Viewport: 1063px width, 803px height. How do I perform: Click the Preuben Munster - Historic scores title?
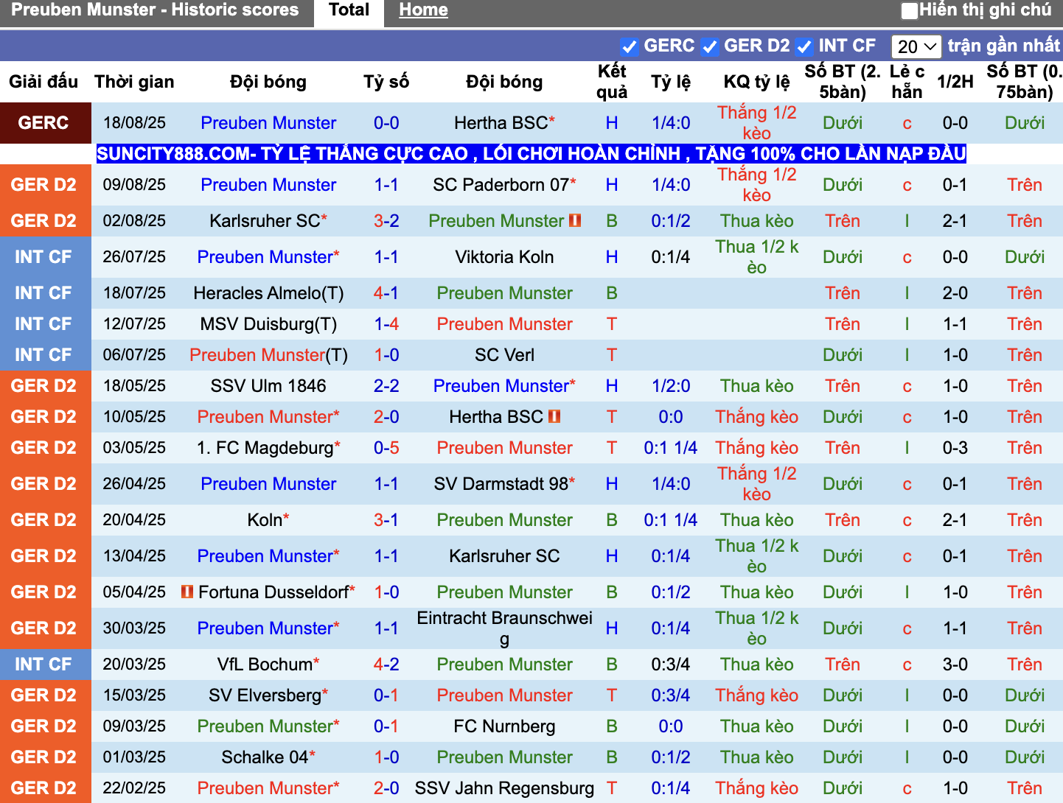pyautogui.click(x=155, y=10)
